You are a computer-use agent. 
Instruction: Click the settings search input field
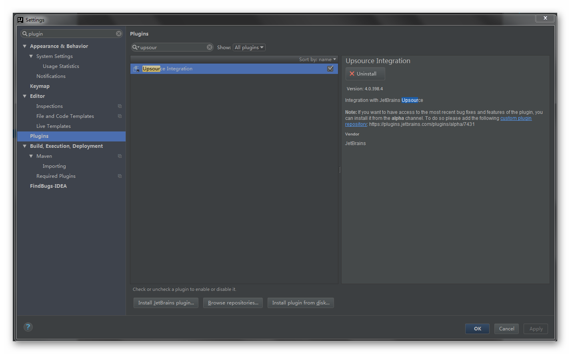[x=72, y=34]
